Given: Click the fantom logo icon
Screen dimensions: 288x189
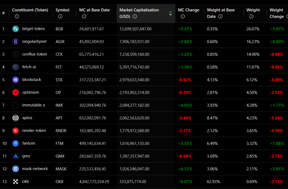Looking at the screenshot, I should point(16,143).
